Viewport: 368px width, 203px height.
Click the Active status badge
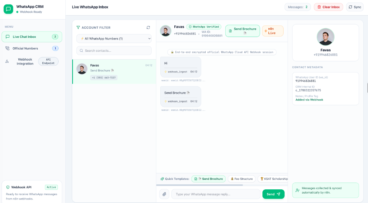[51, 187]
